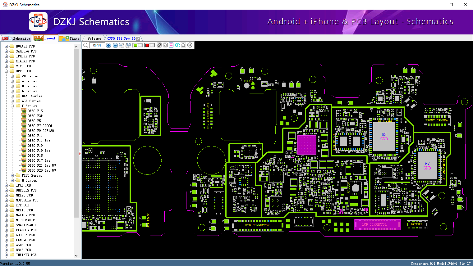Open the red color dropdown
Viewport: 473px width, 266px height.
coord(152,45)
